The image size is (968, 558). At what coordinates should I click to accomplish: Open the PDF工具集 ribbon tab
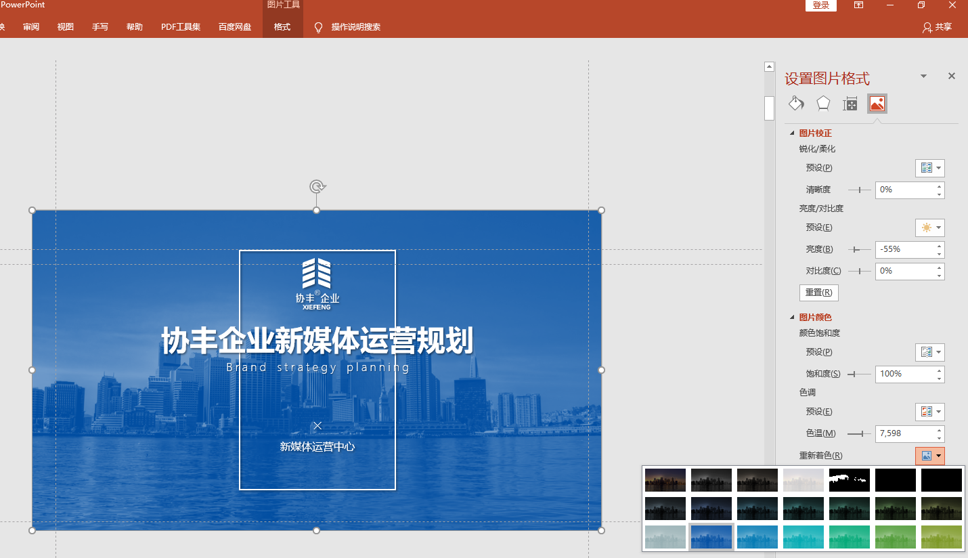181,27
